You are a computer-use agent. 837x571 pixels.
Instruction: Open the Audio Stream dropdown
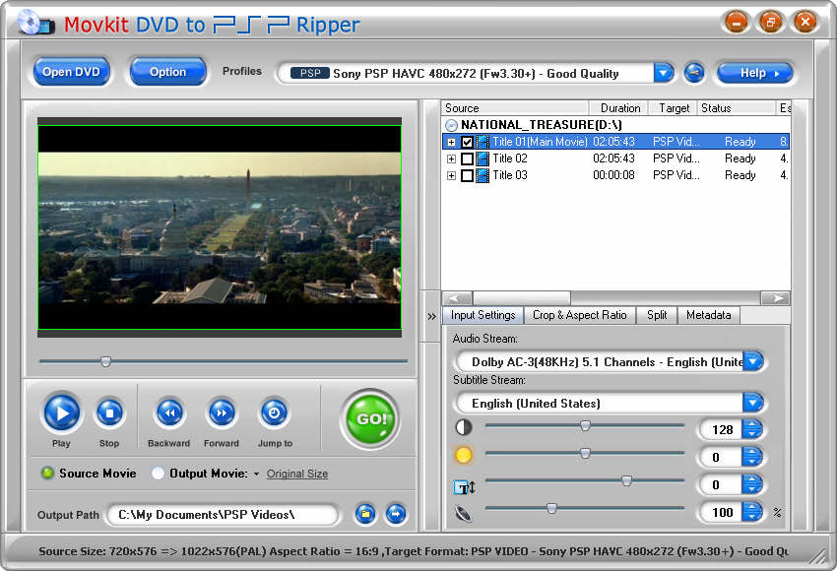tap(752, 362)
